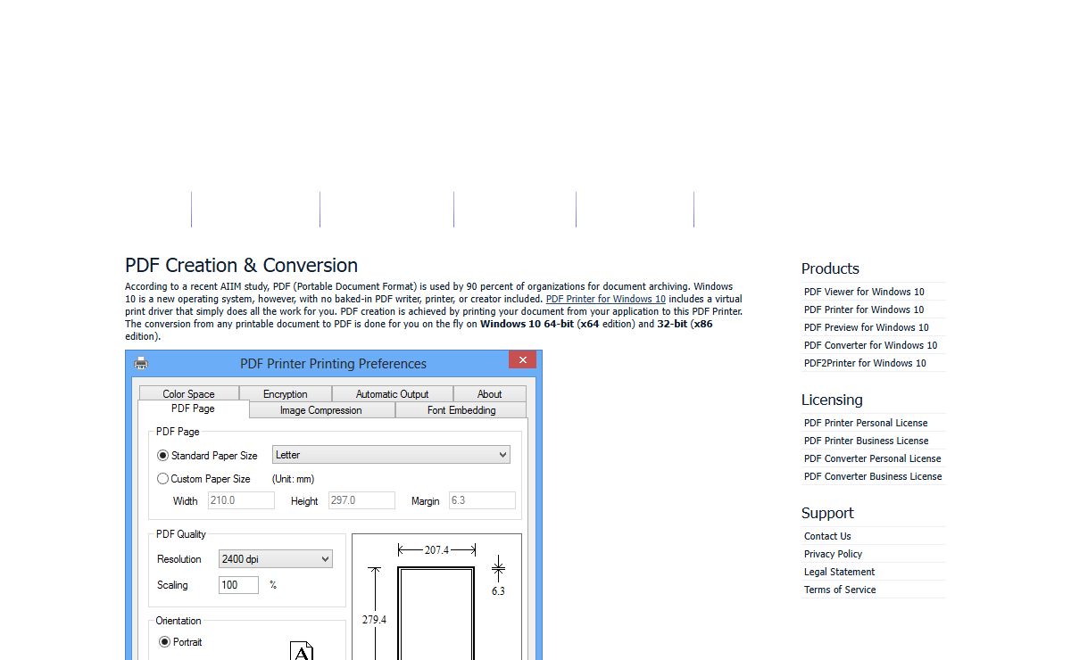The height and width of the screenshot is (660, 1071).
Task: Click the Products sidebar heading
Action: pos(830,268)
